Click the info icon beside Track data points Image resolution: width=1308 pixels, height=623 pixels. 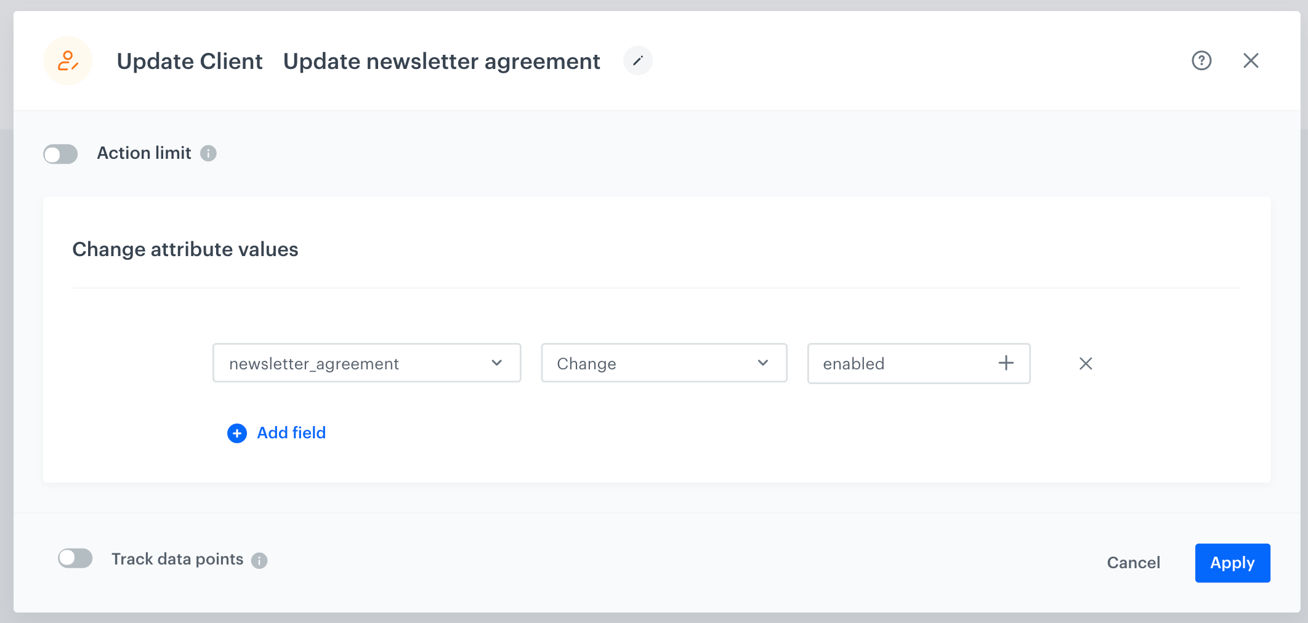[x=260, y=560]
